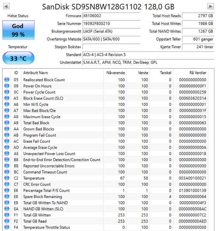Click status orb for Min W/E Cycle
This screenshot has height=231, width=216.
click(7, 104)
